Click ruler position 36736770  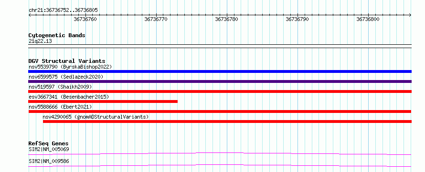pos(156,19)
